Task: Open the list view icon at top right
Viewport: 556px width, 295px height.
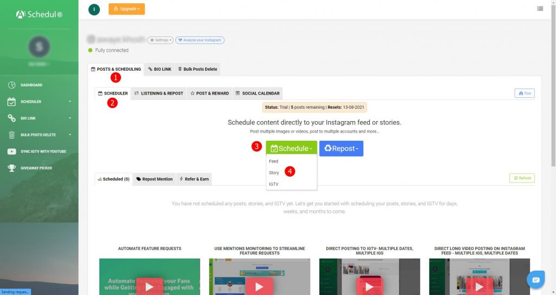Action: coord(540,9)
